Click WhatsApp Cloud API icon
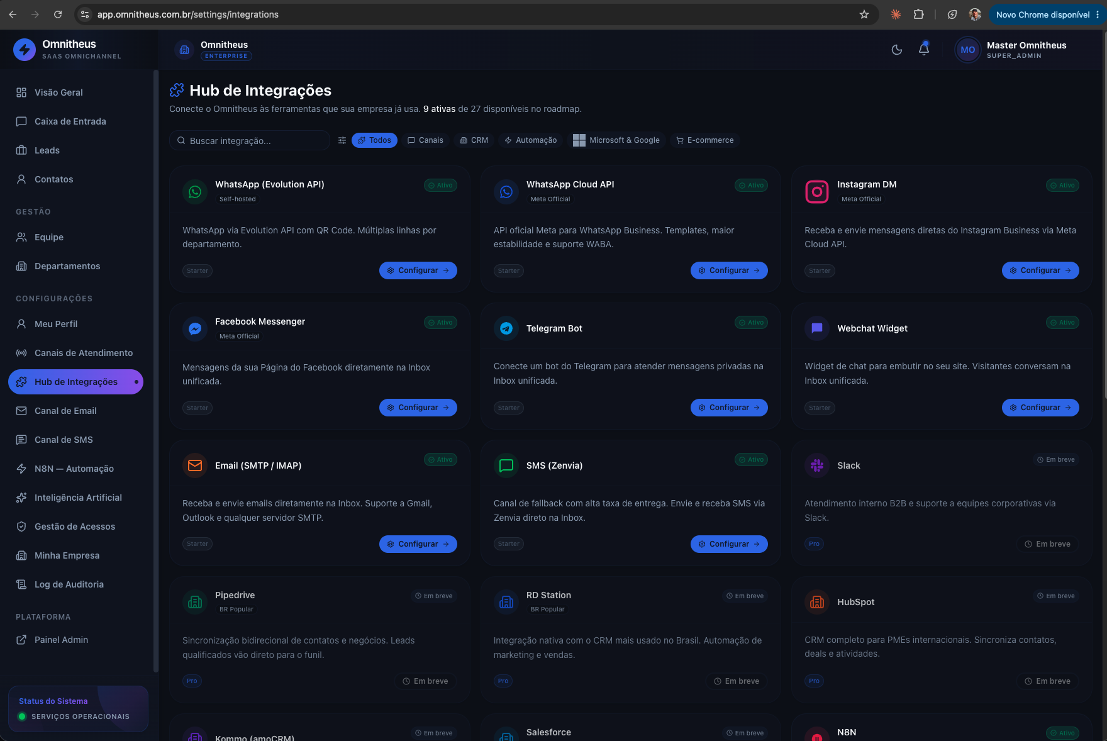Screen dimensions: 1107x741 tap(506, 191)
